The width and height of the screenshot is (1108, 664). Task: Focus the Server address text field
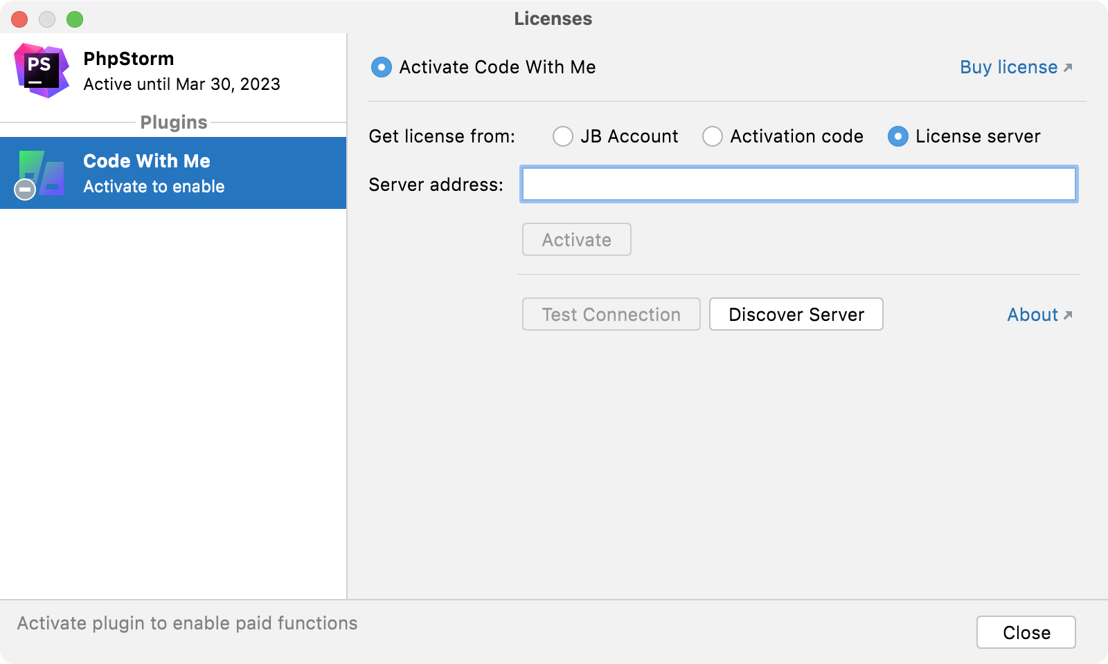(x=798, y=184)
